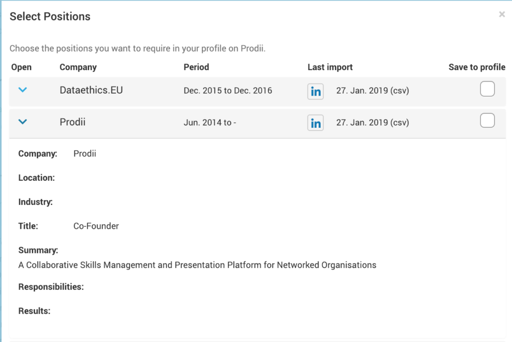Check Save to profile for Dataethics.EU
The width and height of the screenshot is (512, 342).
click(487, 89)
